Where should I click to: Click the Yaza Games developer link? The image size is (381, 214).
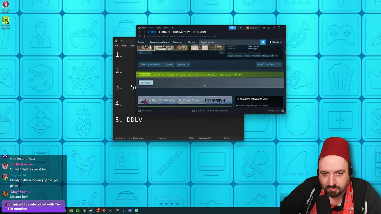click(253, 46)
